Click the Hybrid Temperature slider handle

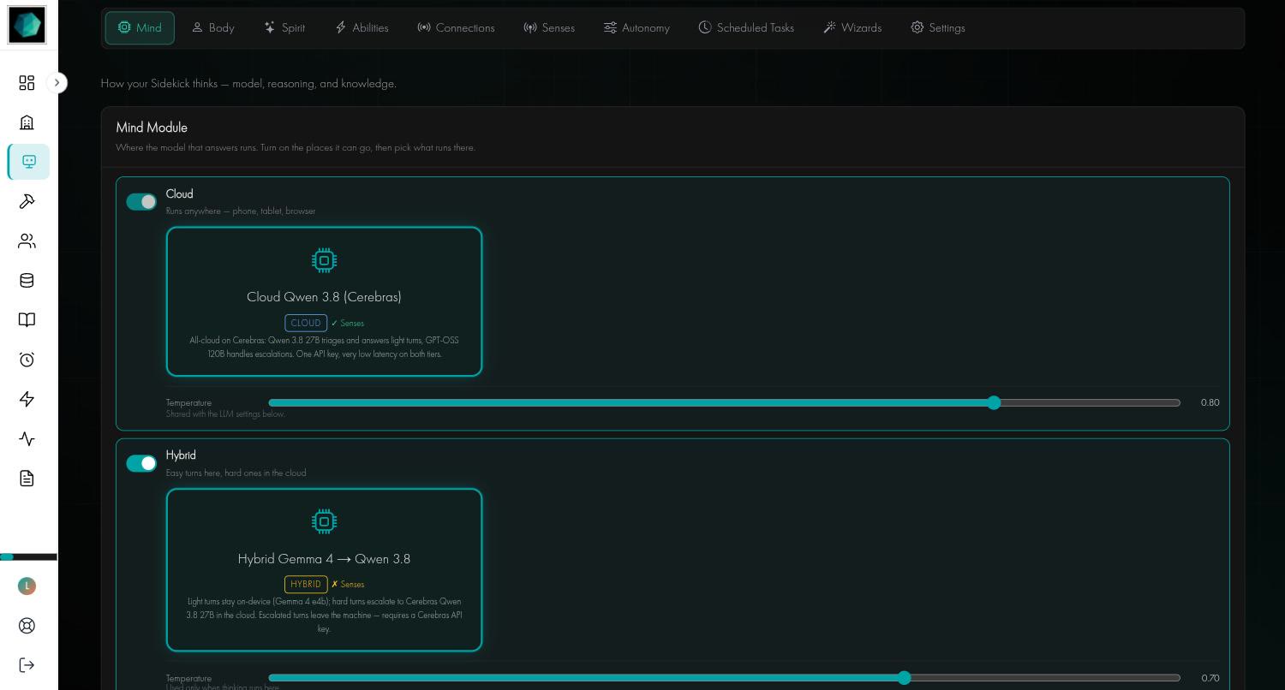[904, 678]
